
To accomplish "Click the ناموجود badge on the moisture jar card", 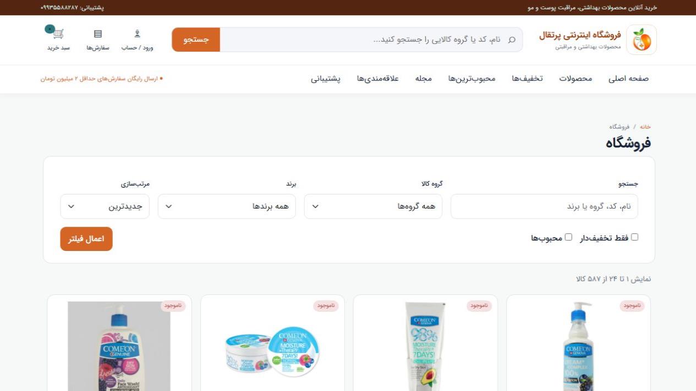I will point(326,306).
